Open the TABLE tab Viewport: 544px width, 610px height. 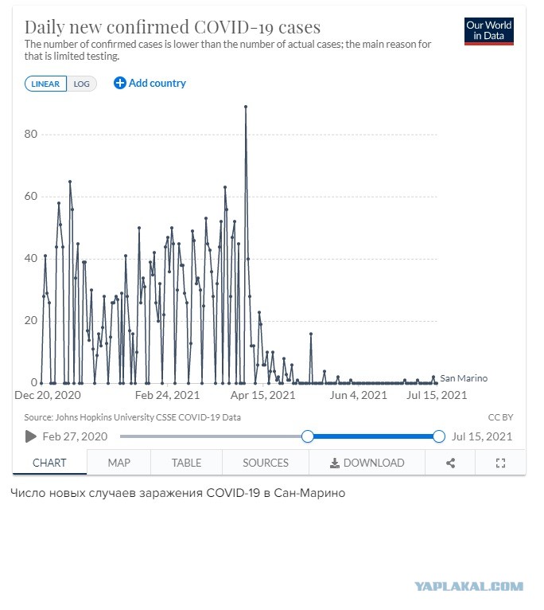187,463
